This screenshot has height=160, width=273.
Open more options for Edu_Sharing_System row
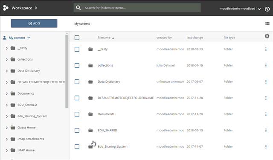[266, 147]
